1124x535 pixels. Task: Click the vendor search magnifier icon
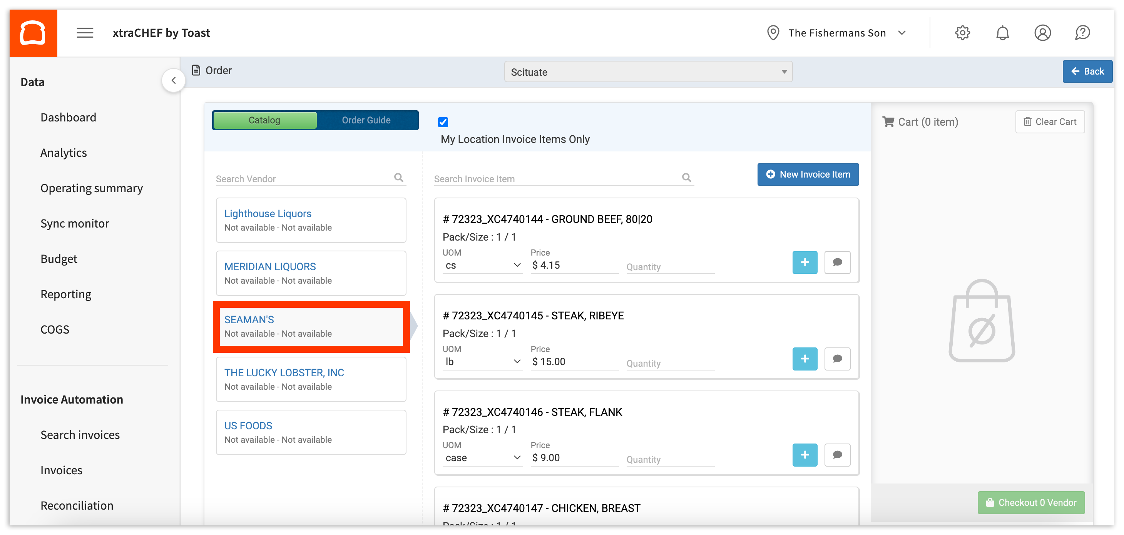(x=398, y=177)
